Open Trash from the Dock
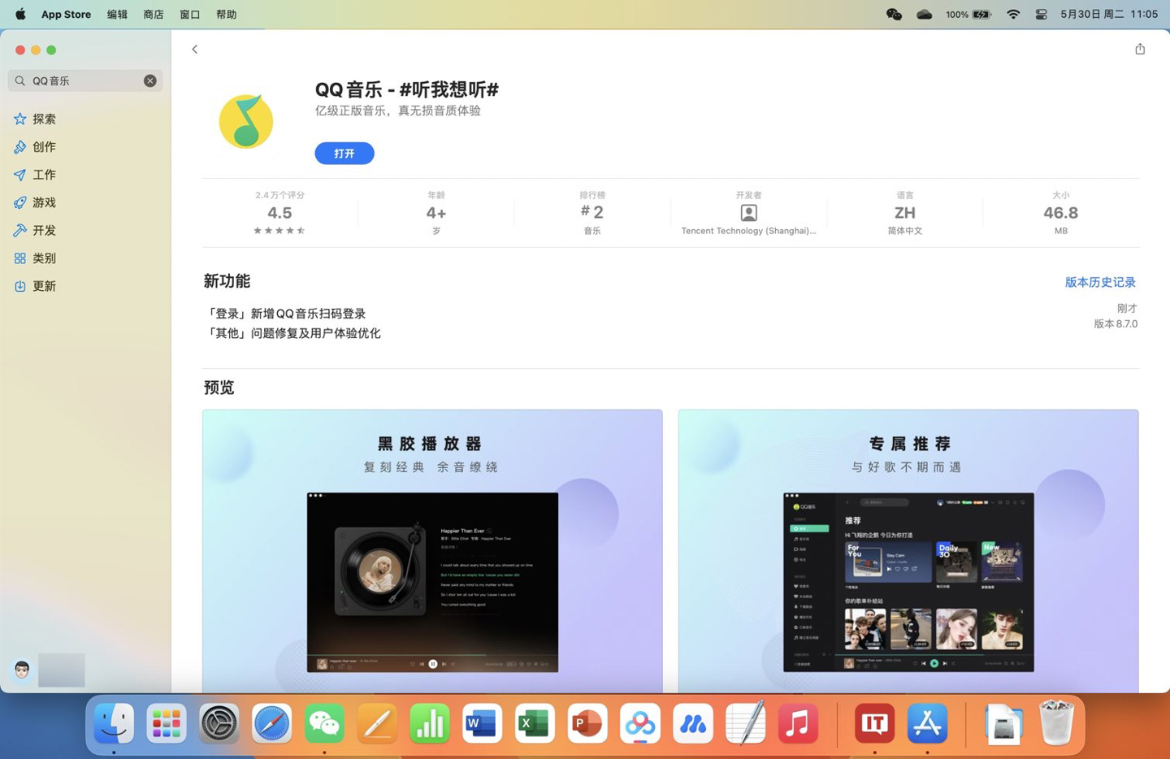 coord(1056,723)
